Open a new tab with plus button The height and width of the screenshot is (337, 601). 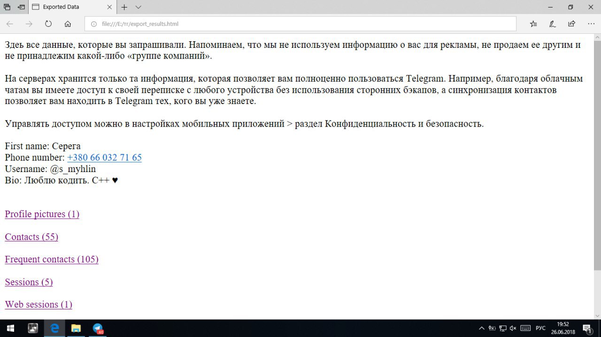click(x=124, y=7)
